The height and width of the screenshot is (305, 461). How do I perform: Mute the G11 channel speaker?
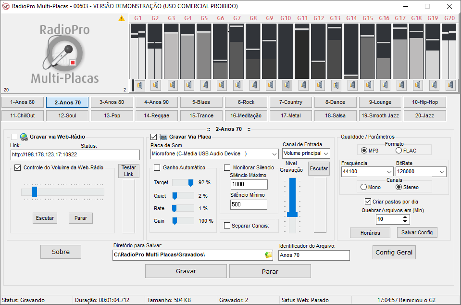pyautogui.click(x=303, y=85)
